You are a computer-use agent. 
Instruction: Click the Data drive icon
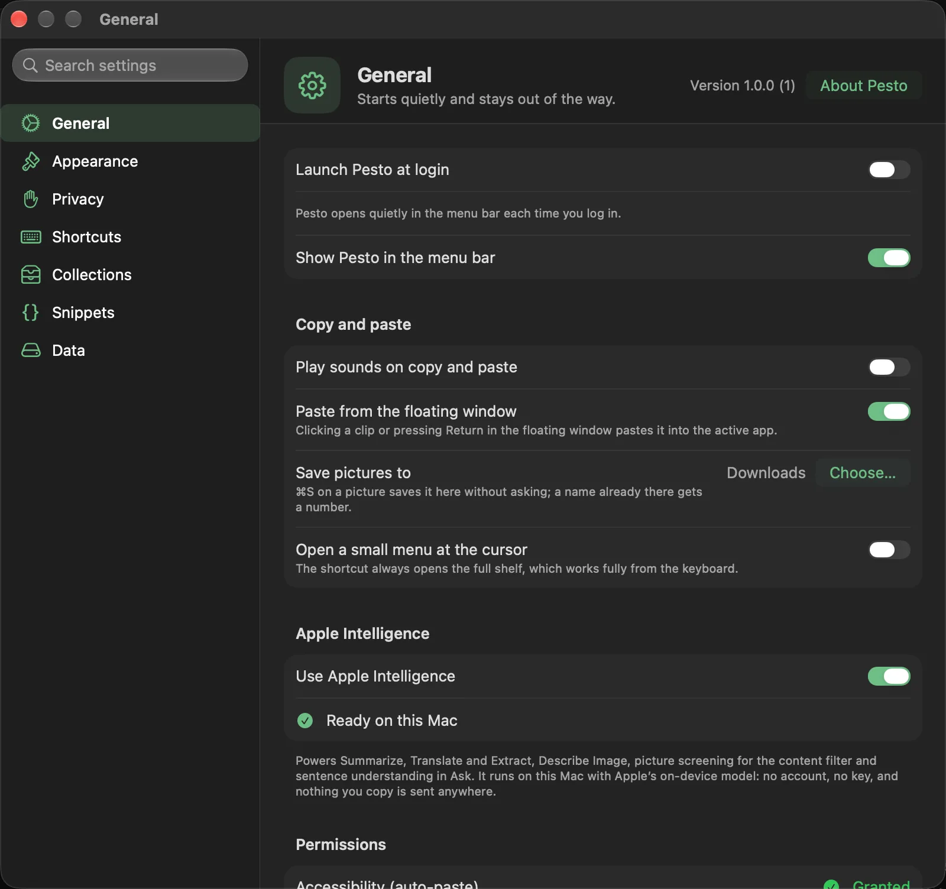[31, 351]
